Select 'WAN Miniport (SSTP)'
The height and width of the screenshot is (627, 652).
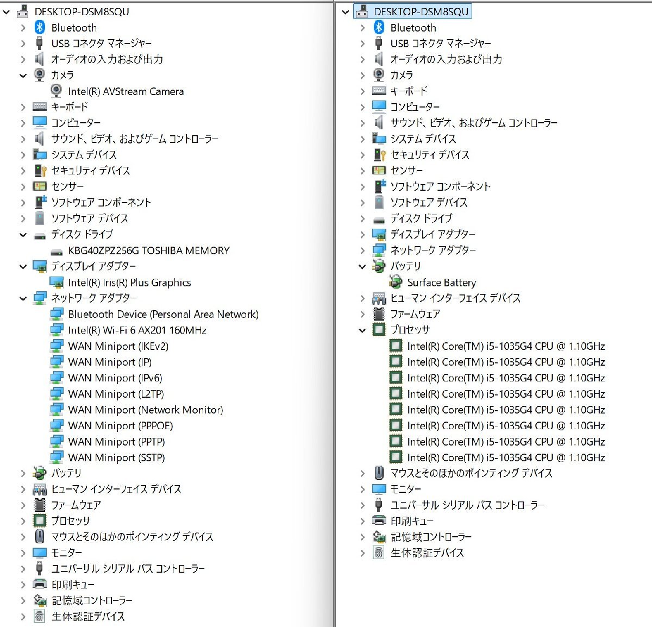pyautogui.click(x=116, y=457)
